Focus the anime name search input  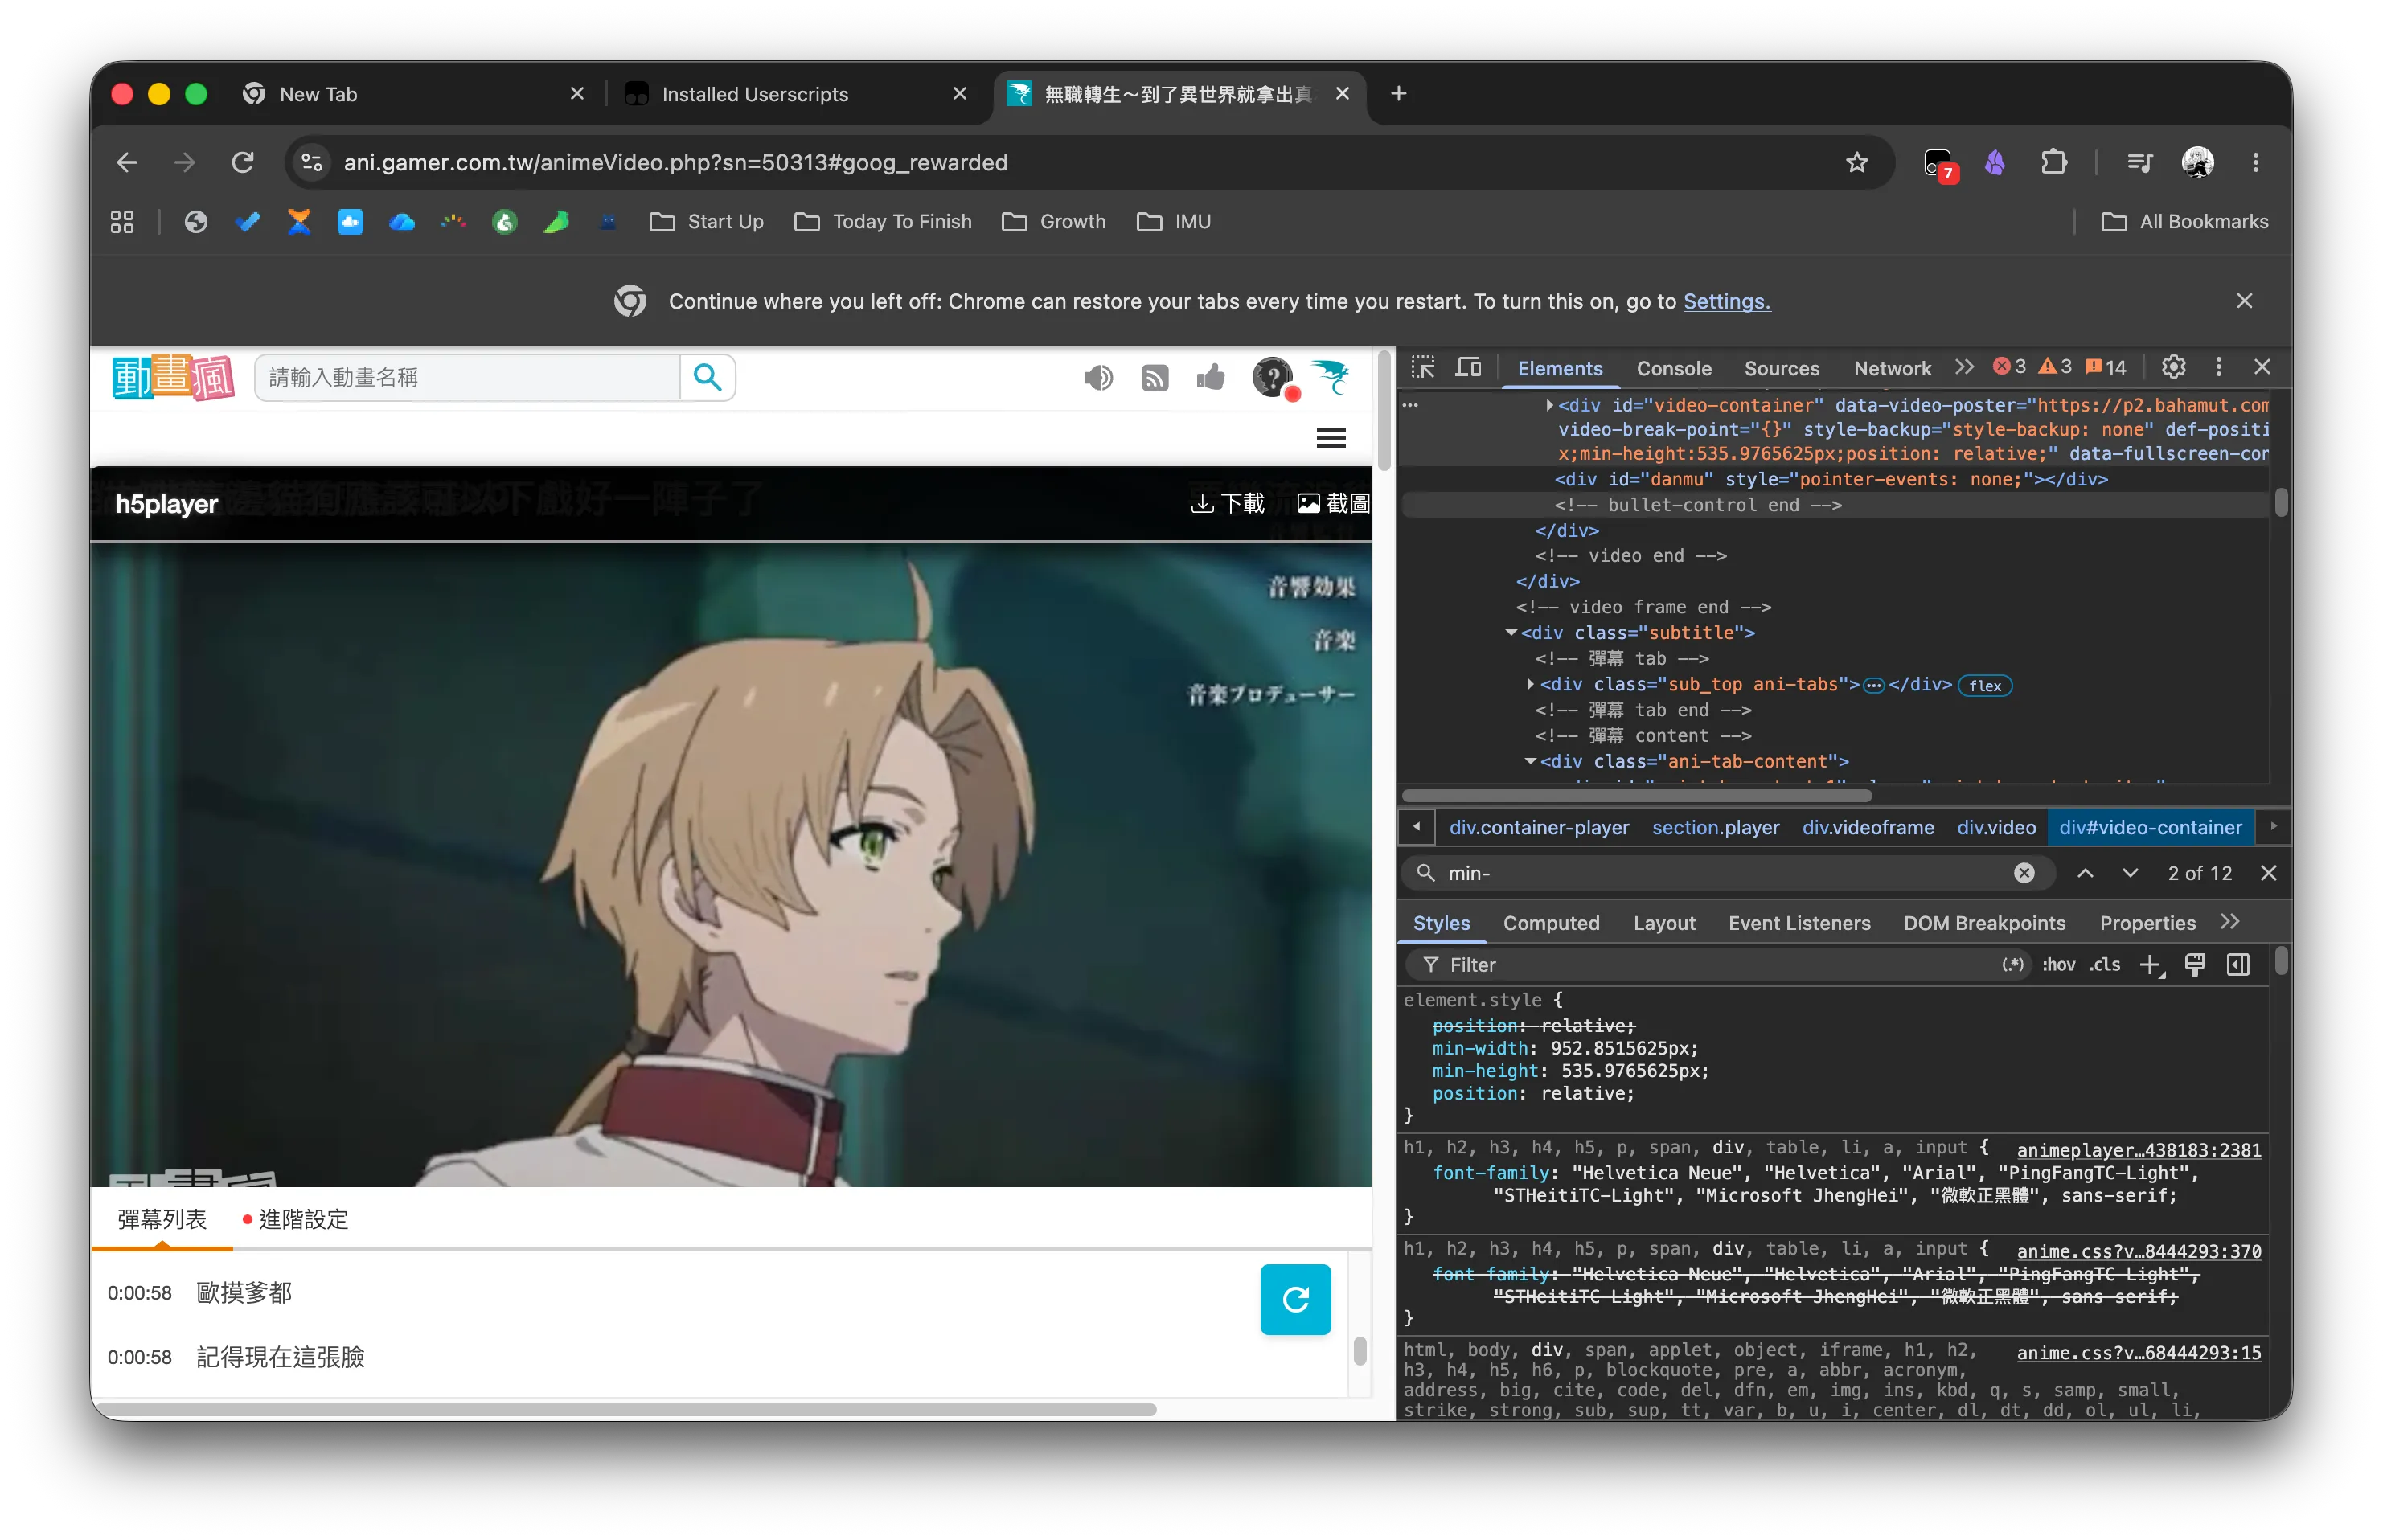click(x=468, y=377)
